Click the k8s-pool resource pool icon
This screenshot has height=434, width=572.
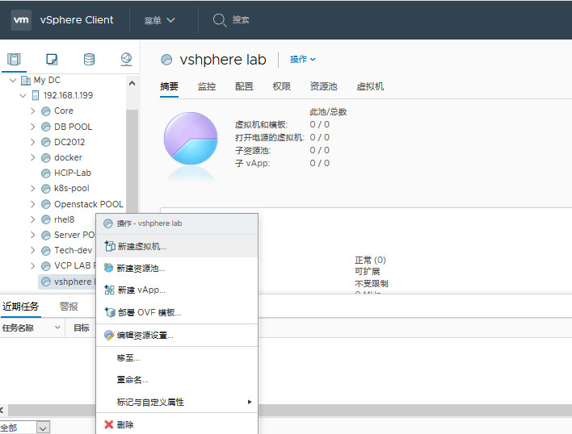(x=45, y=189)
